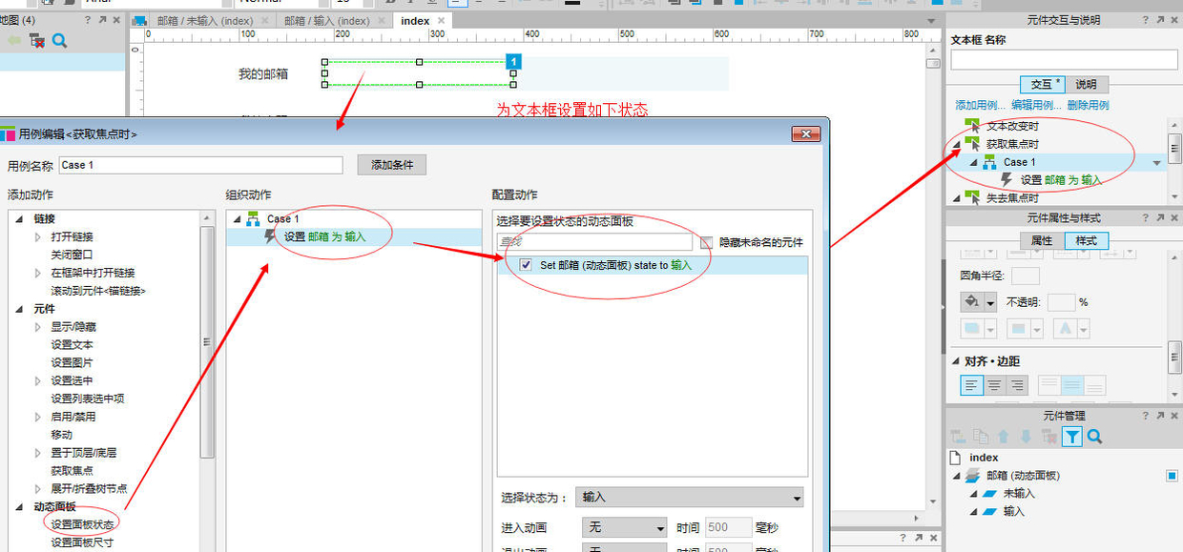Click the fill color bucket icon
The height and width of the screenshot is (552, 1183).
click(972, 302)
